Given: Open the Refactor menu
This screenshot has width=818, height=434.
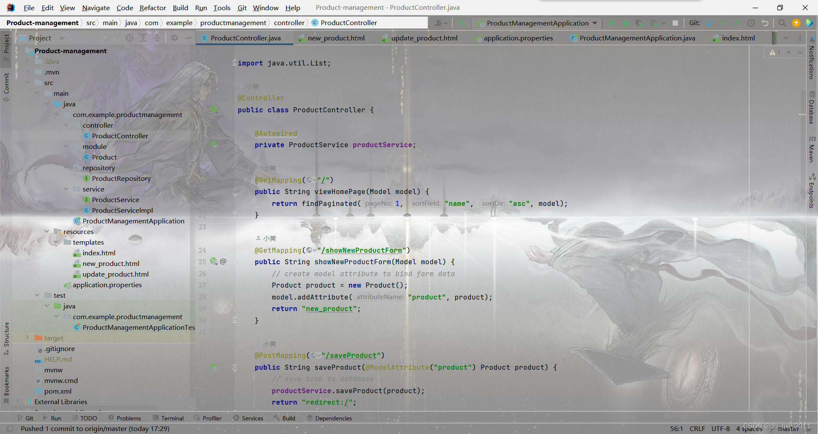Looking at the screenshot, I should coord(153,8).
